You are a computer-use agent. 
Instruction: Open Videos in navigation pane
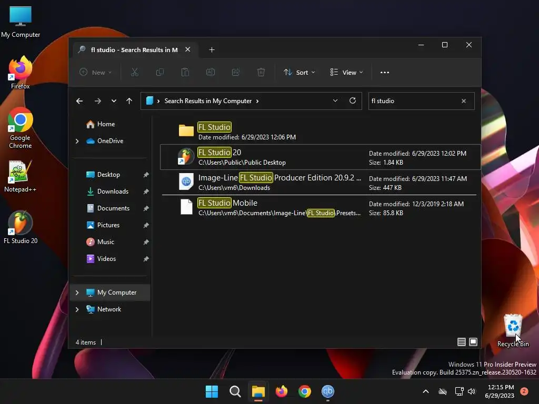click(x=106, y=259)
